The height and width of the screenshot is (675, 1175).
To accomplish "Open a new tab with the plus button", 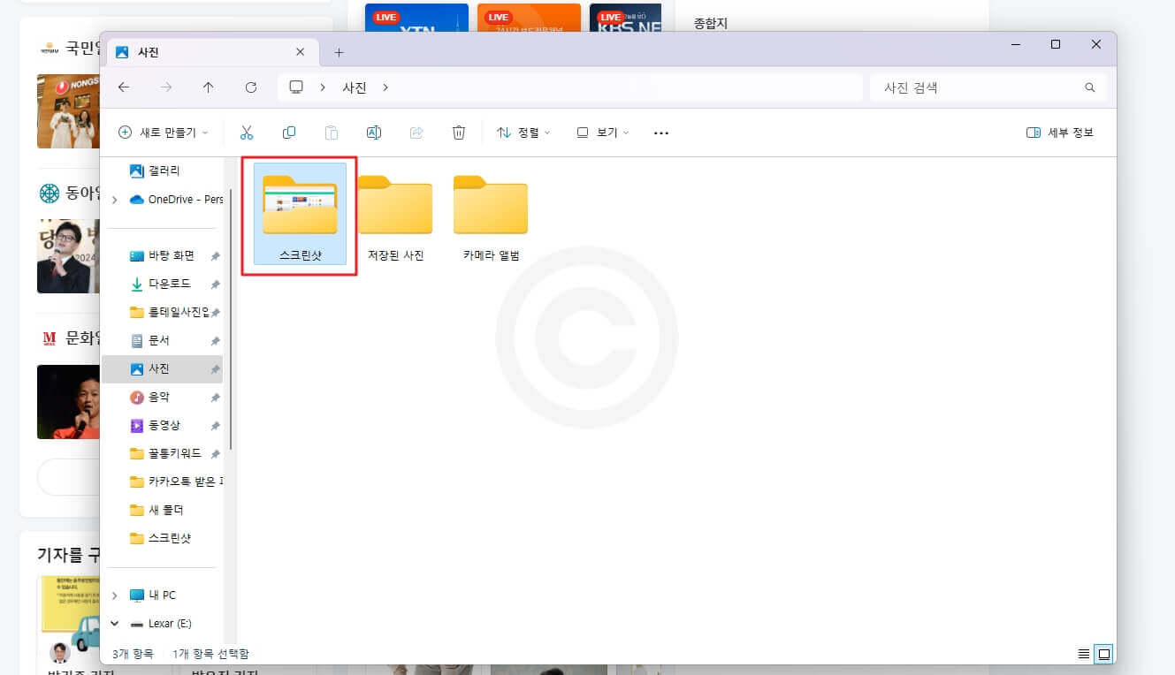I will pos(339,52).
